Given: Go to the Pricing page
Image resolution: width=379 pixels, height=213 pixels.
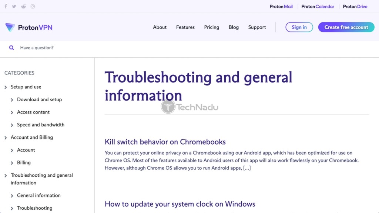Looking at the screenshot, I should coord(211,27).
